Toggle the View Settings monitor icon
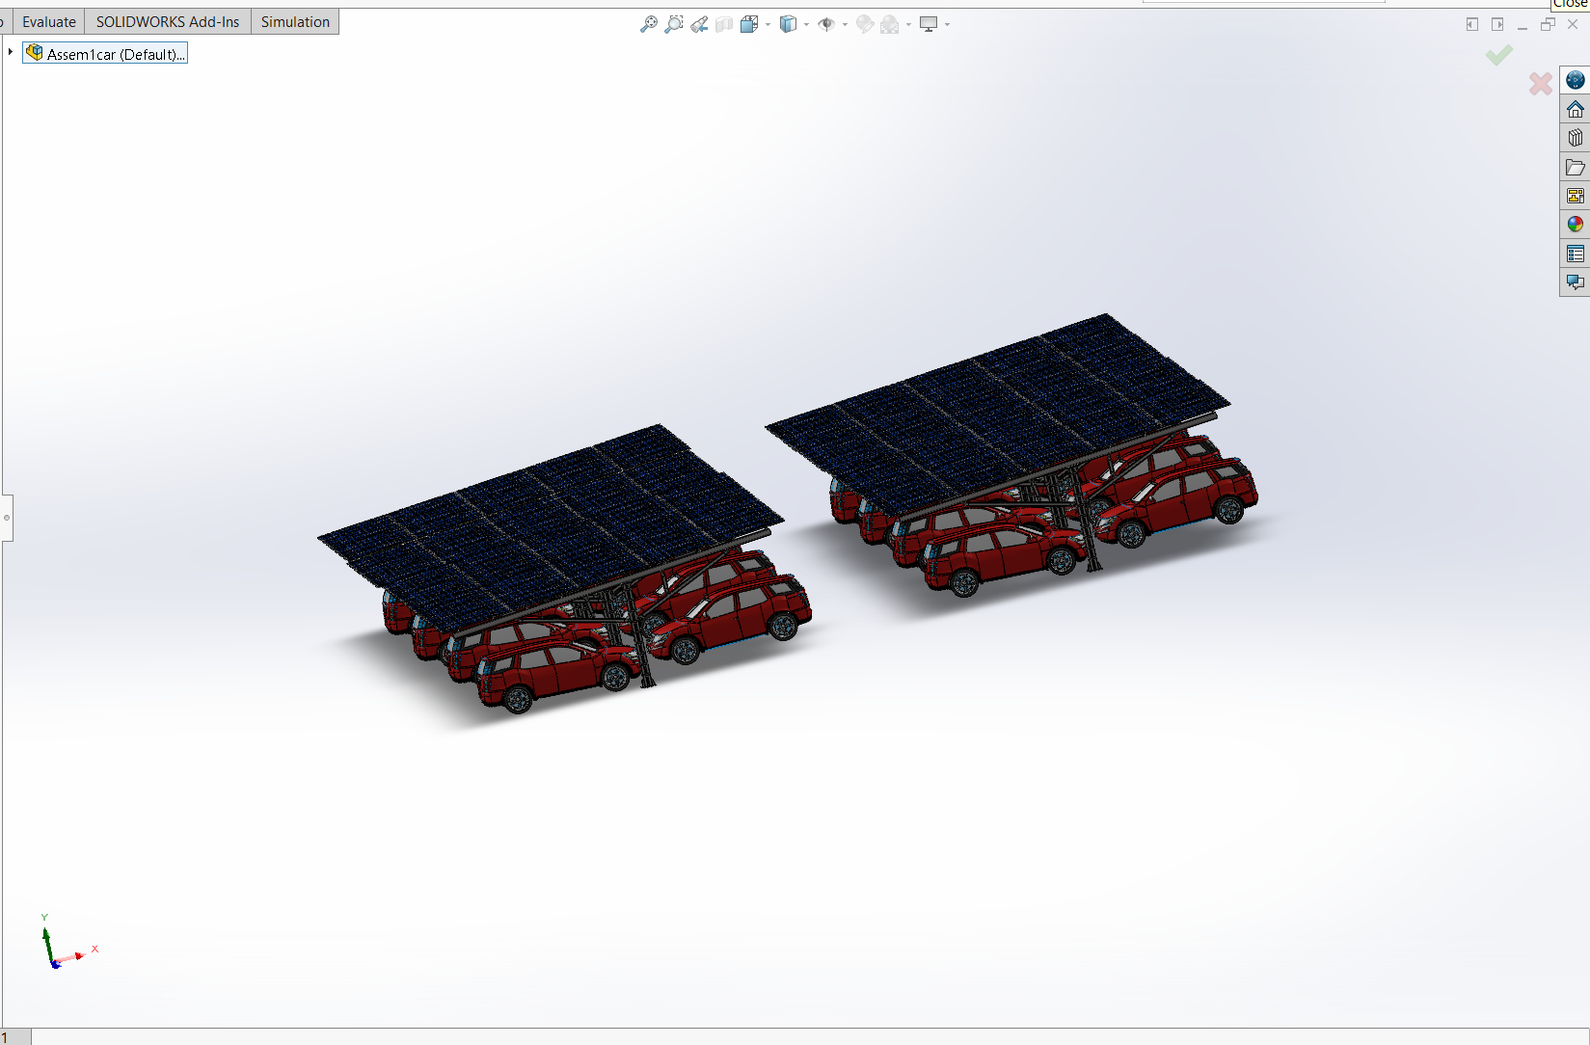 pos(929,24)
